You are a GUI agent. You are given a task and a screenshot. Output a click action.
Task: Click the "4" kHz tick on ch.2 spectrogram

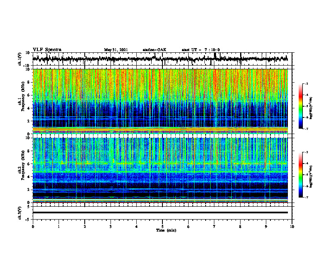29,177
